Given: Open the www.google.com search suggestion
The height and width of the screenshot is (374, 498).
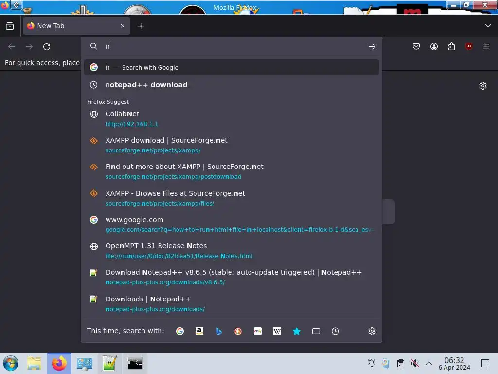Looking at the screenshot, I should coord(231,224).
